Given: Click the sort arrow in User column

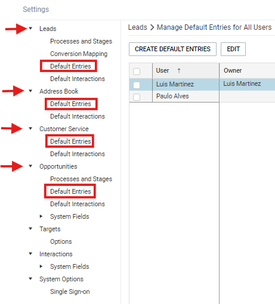Looking at the screenshot, I should tap(179, 70).
